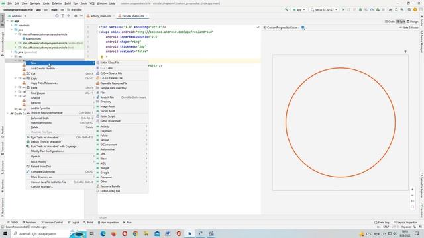Toggle the Build Variants side tab
This screenshot has height=238, width=424.
[3, 207]
